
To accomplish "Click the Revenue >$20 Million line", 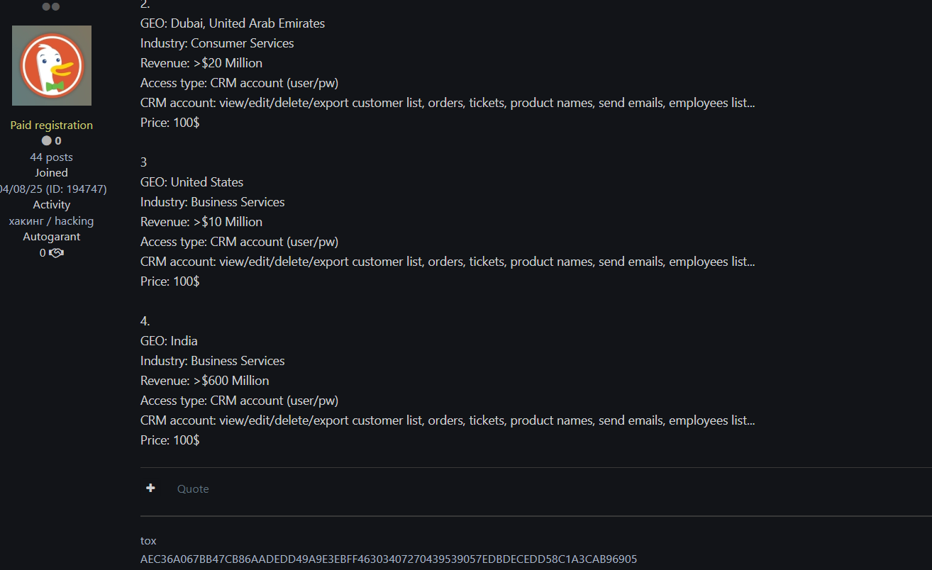I will [201, 63].
